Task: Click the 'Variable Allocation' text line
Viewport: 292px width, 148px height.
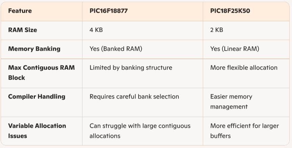Action: [x=37, y=126]
